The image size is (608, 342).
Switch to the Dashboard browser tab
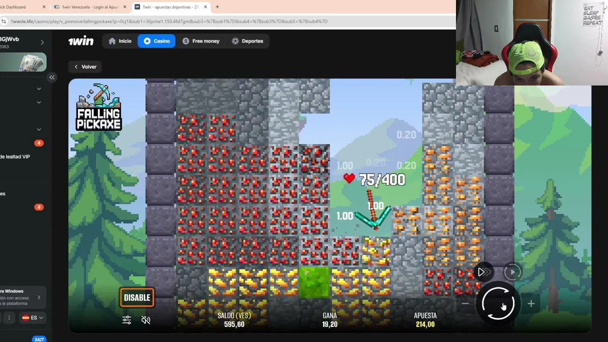click(13, 7)
